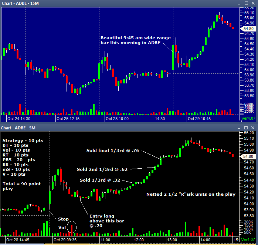
Task: Click 55.10 price label on 15M chart axis
Action: pos(249,13)
